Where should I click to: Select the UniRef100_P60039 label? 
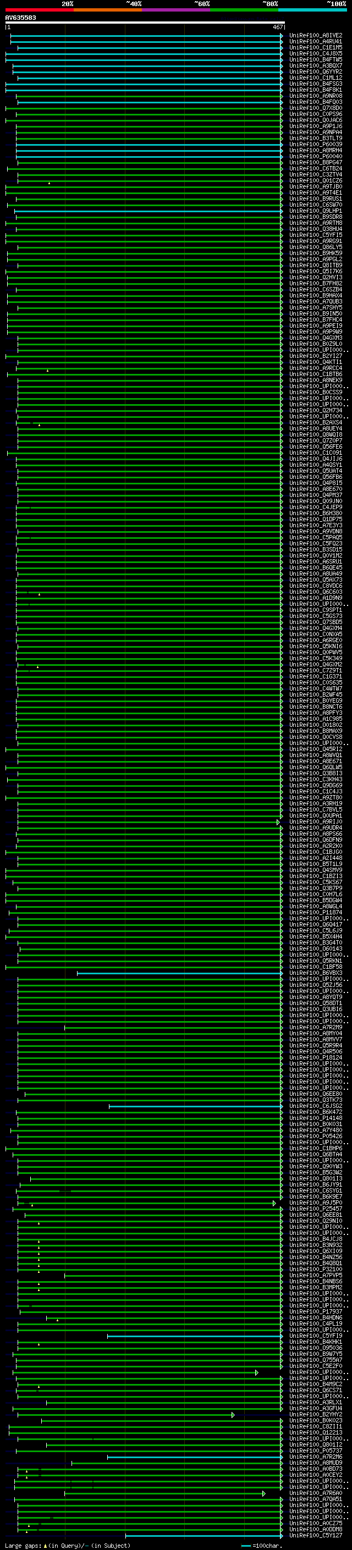(316, 145)
